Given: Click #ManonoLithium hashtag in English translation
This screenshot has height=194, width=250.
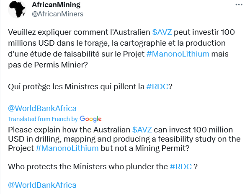Looking at the screenshot, I should pyautogui.click(x=67, y=148).
